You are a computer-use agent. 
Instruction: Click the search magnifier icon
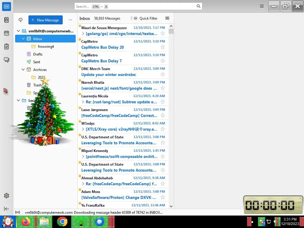click(x=198, y=6)
